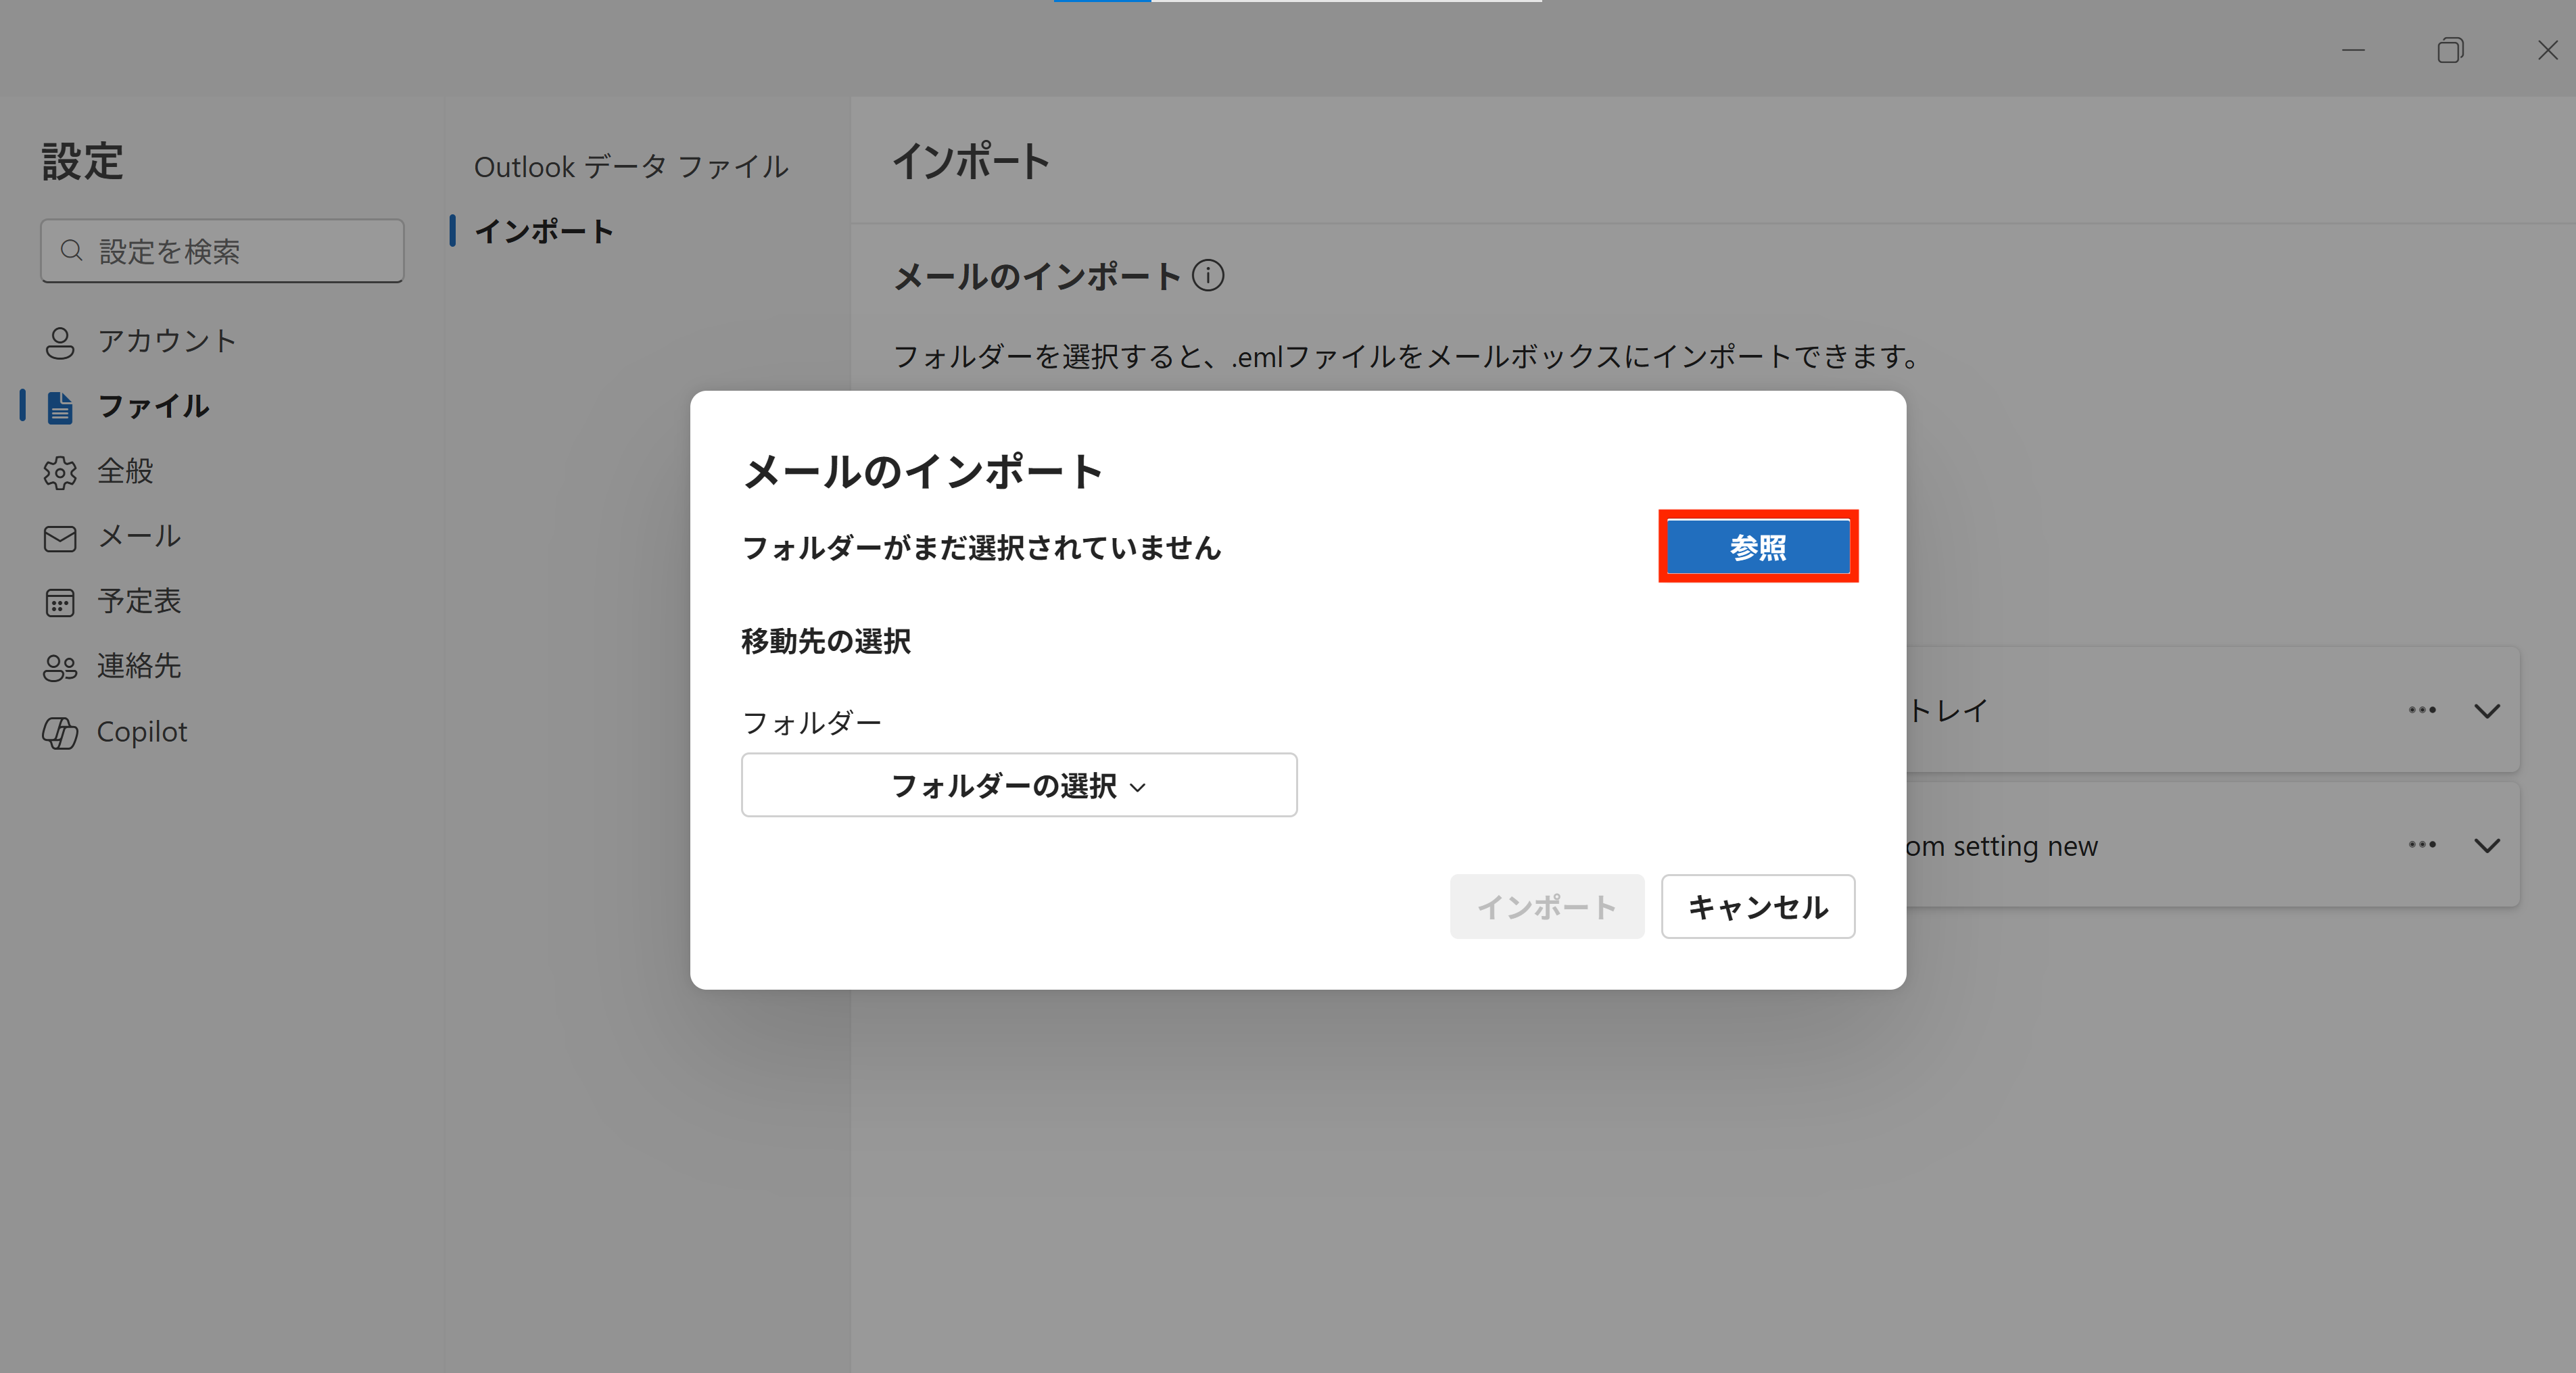Click the 全般 gear icon
This screenshot has width=2576, height=1373.
(x=60, y=472)
